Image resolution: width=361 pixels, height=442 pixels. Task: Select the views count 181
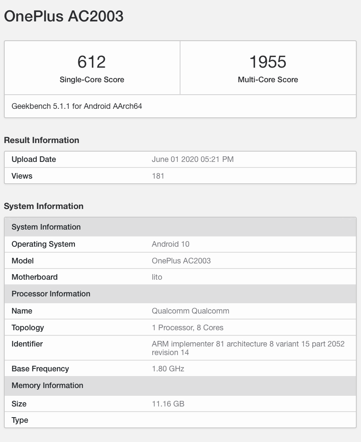tap(158, 176)
